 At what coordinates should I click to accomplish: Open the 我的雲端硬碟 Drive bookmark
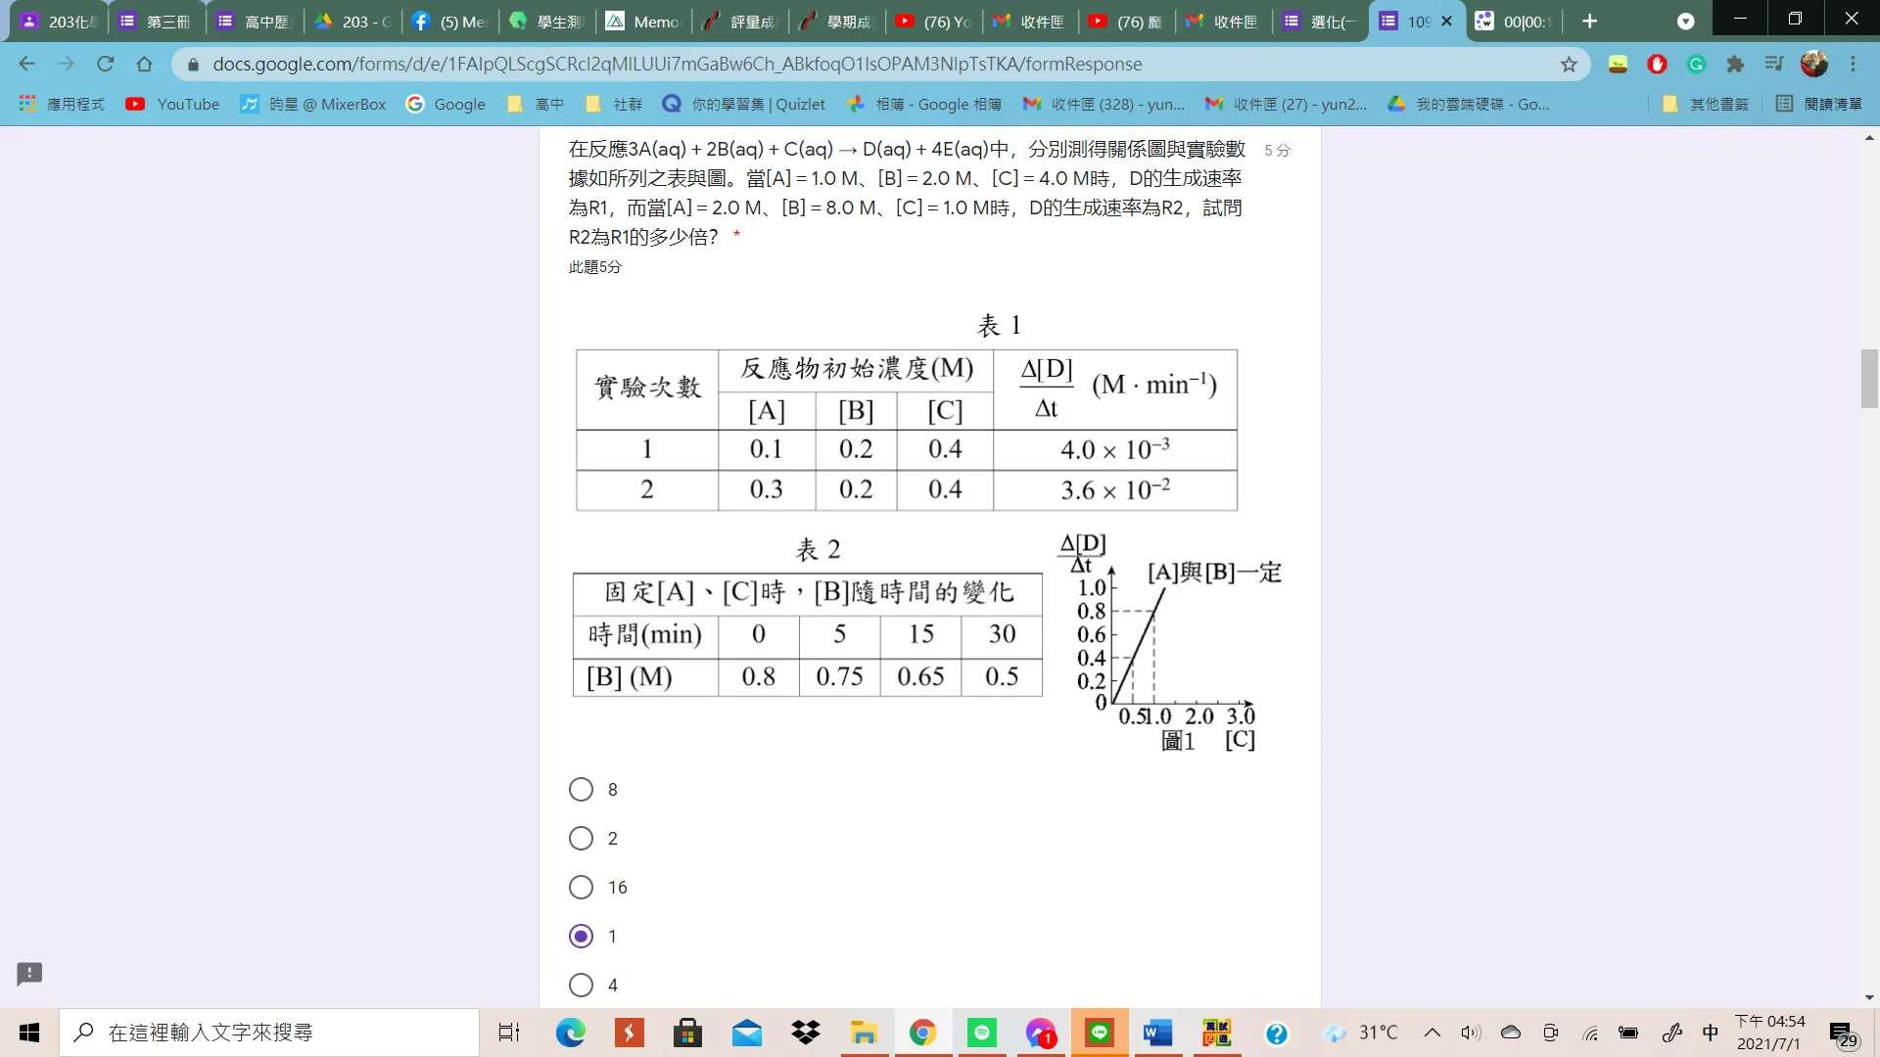click(1469, 104)
